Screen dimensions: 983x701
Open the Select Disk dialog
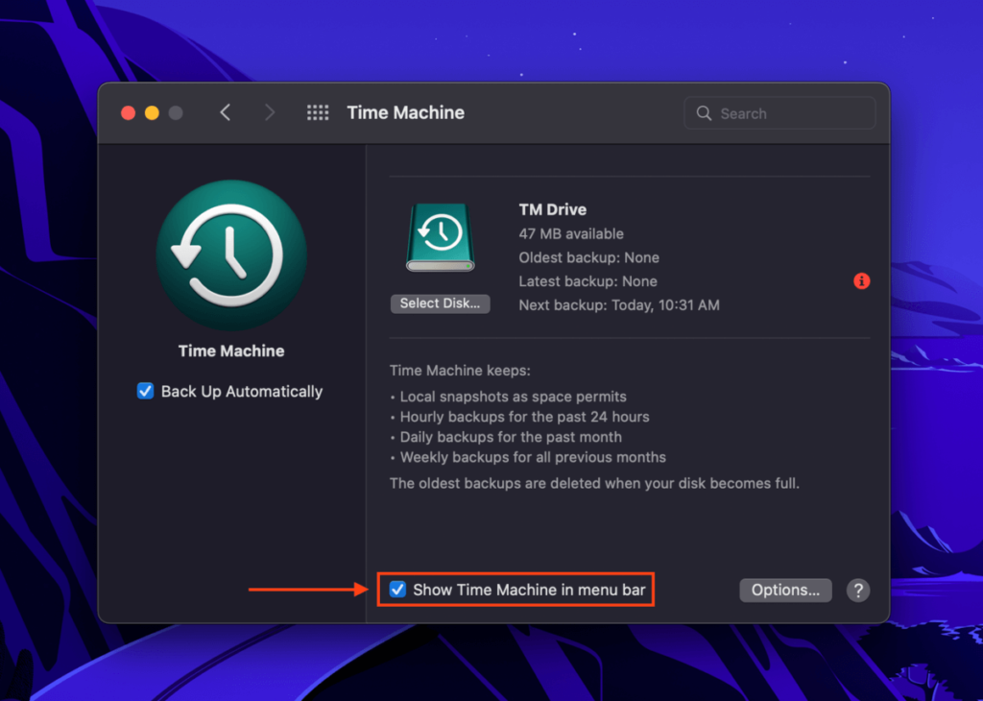440,302
